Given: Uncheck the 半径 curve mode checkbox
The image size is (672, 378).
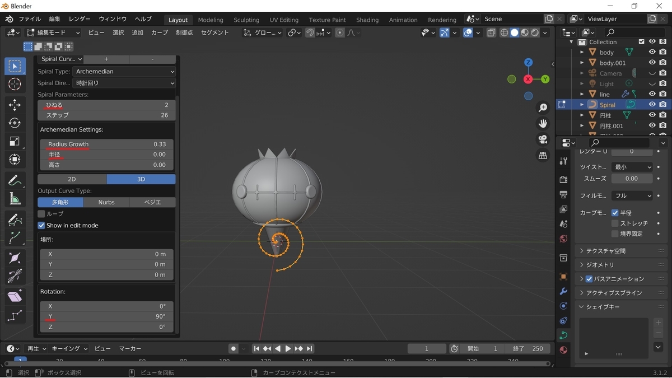Looking at the screenshot, I should coord(615,213).
